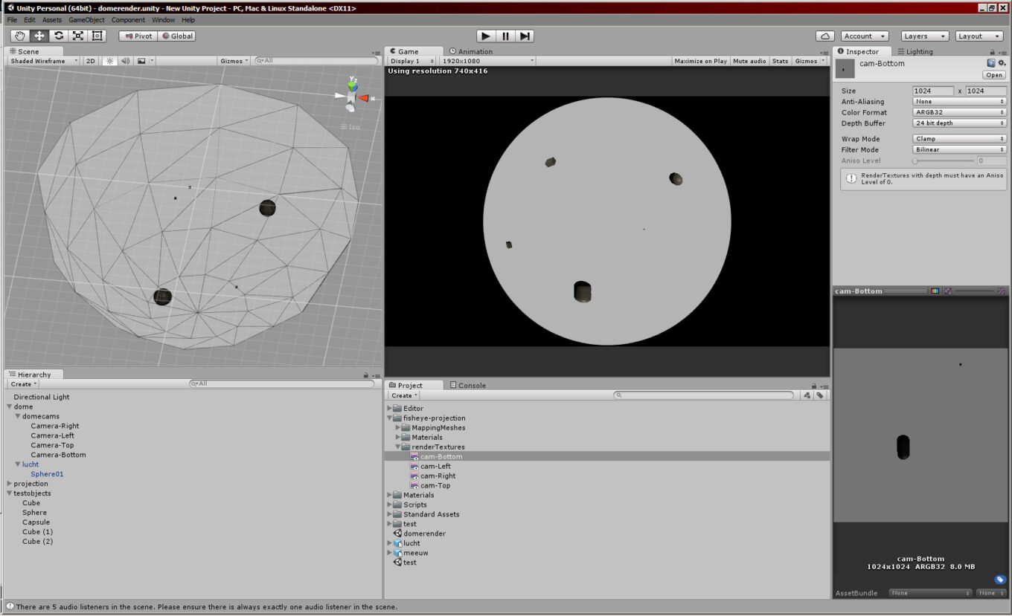
Task: Click the Open button in Inspector
Action: click(x=994, y=75)
